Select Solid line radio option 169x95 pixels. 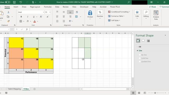pos(140,58)
